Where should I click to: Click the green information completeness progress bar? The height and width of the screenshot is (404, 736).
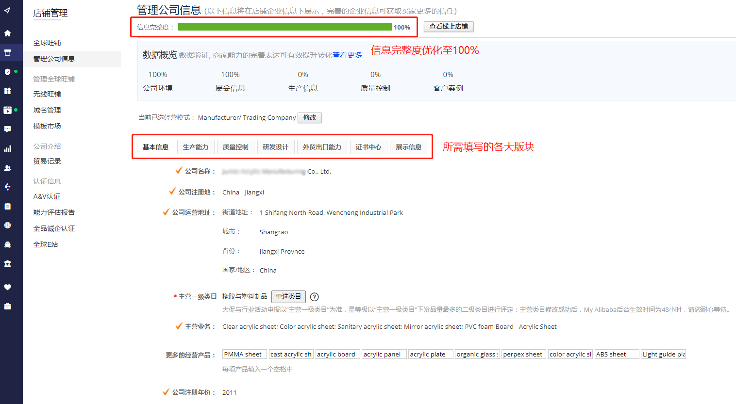pyautogui.click(x=284, y=27)
